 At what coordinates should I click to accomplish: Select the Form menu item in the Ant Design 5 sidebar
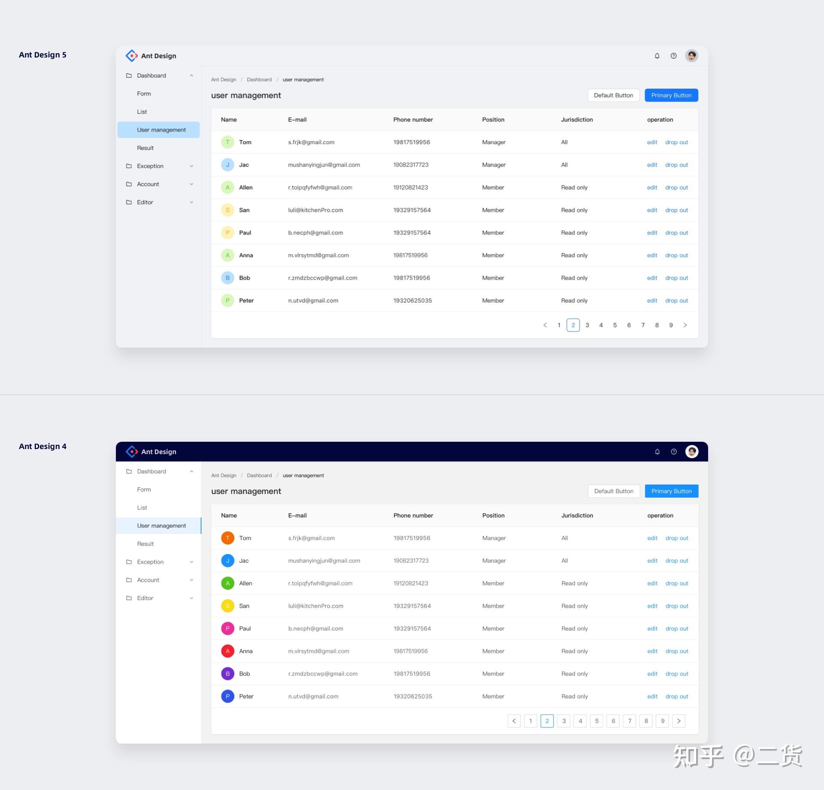(x=144, y=93)
